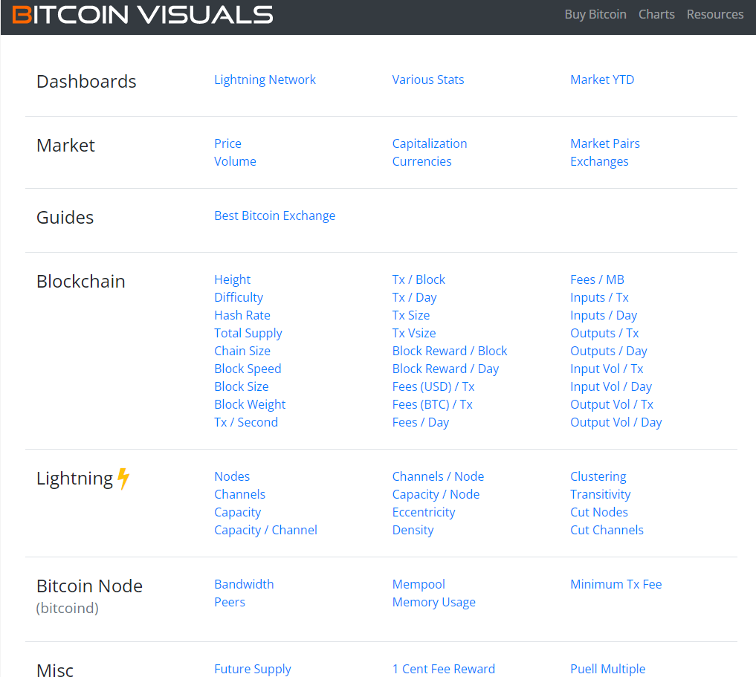This screenshot has width=756, height=677.
Task: Open the Tx / Block link
Action: 419,279
